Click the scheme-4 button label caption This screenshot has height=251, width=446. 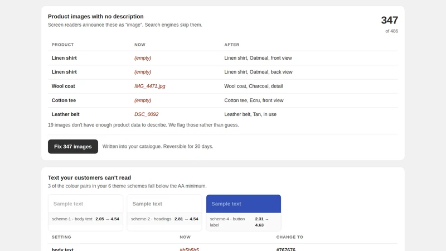pos(227,222)
